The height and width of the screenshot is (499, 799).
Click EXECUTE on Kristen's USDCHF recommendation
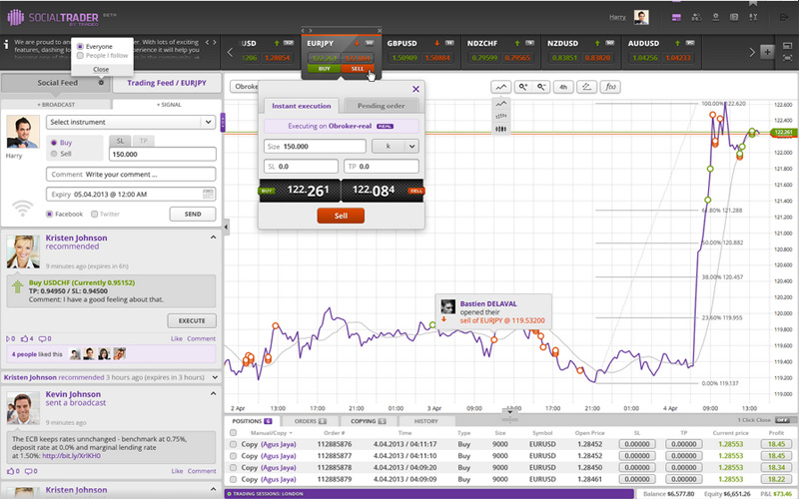click(x=192, y=320)
